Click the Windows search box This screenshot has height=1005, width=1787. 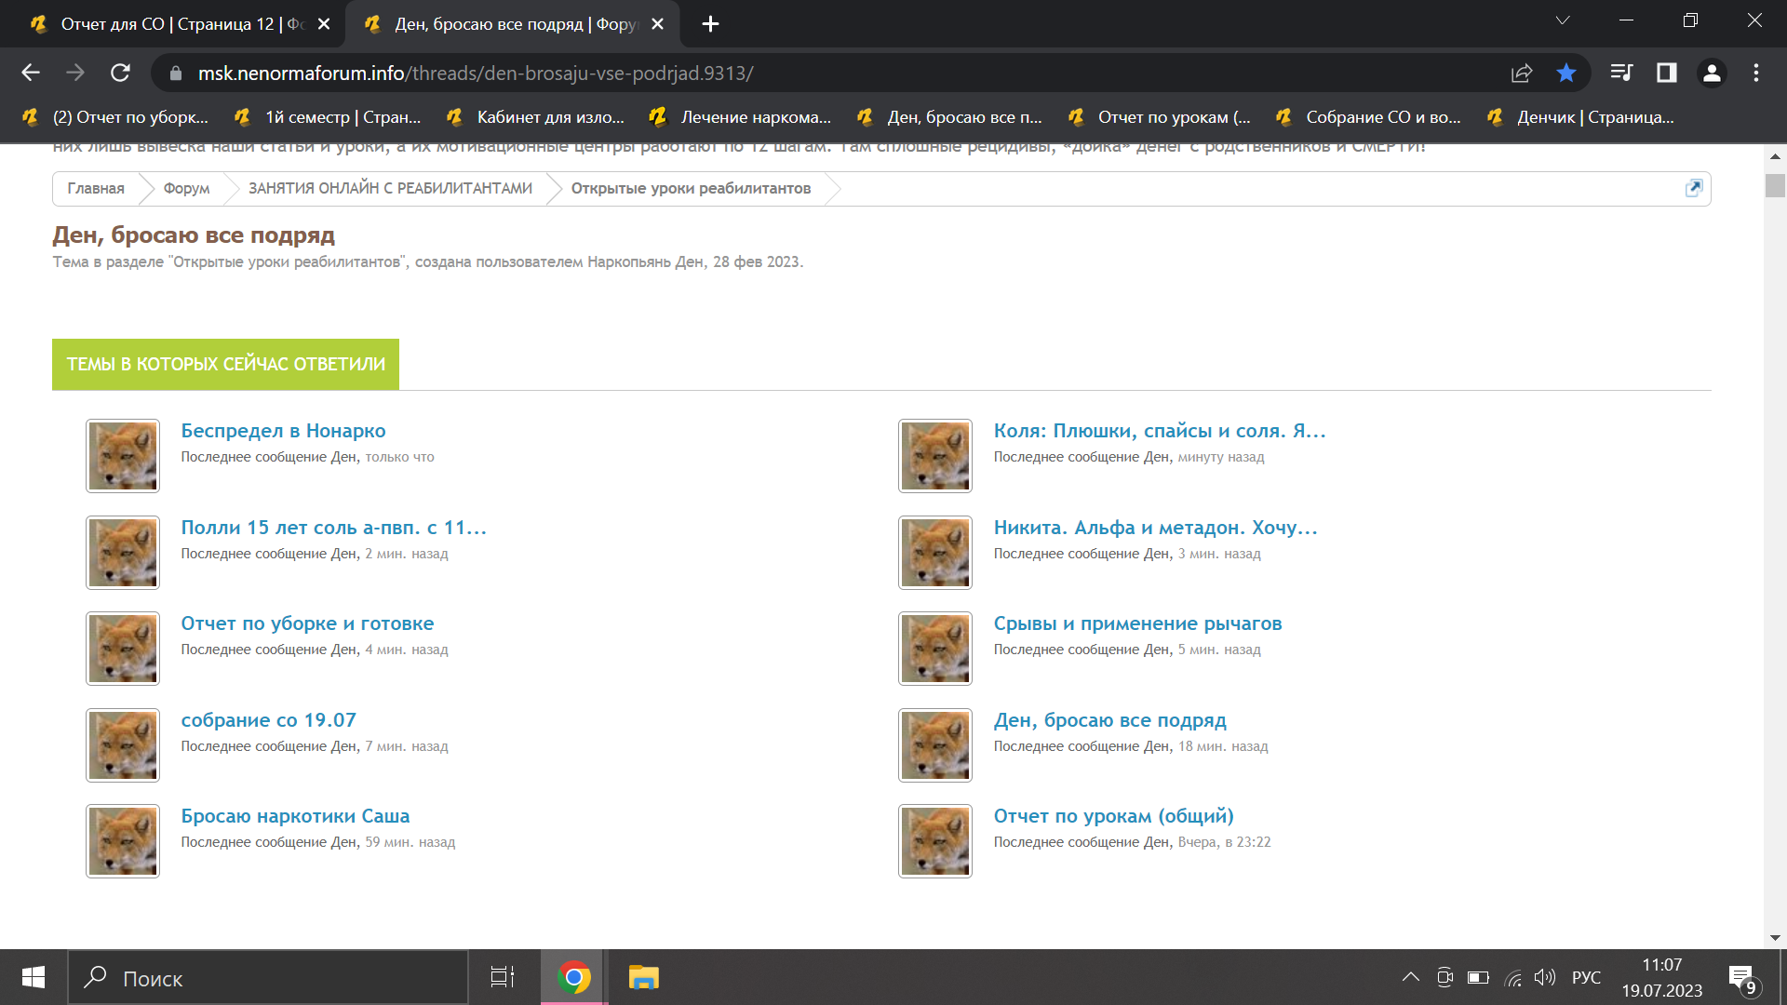268,978
